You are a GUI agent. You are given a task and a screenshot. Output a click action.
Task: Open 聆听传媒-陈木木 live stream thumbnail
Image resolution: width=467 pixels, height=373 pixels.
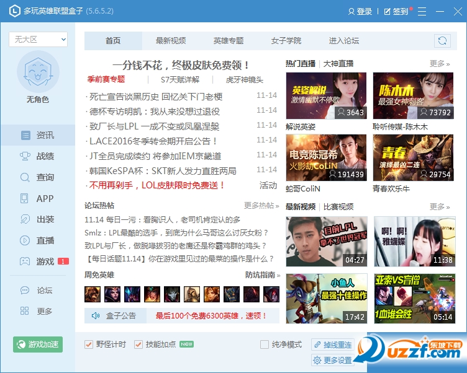[414, 95]
